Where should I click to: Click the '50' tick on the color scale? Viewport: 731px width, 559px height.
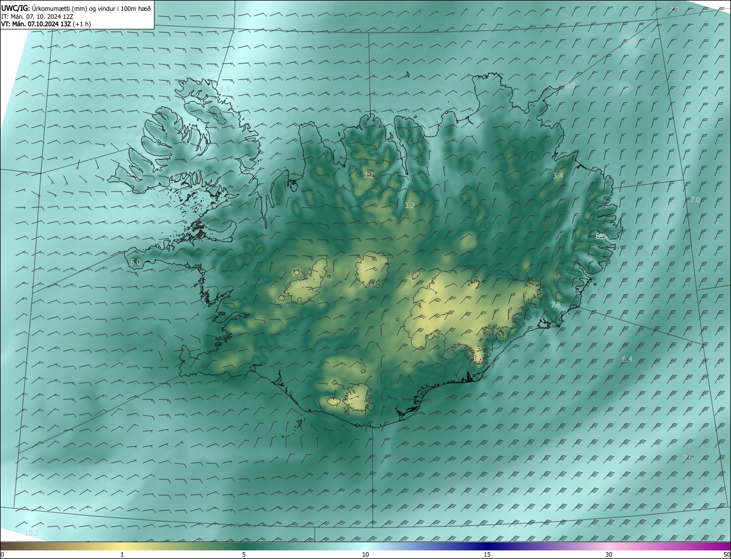[726, 554]
